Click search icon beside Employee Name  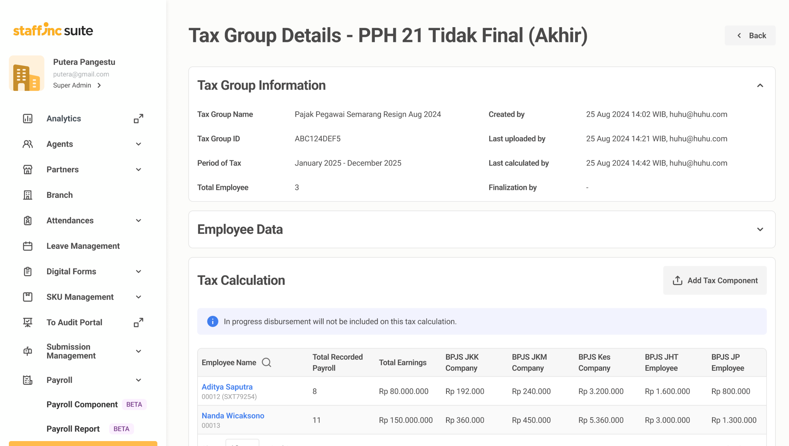pos(266,362)
